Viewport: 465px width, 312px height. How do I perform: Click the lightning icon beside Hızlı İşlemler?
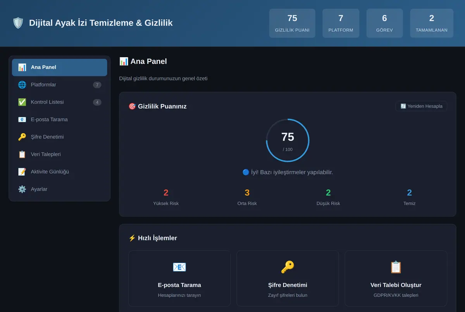(x=132, y=238)
